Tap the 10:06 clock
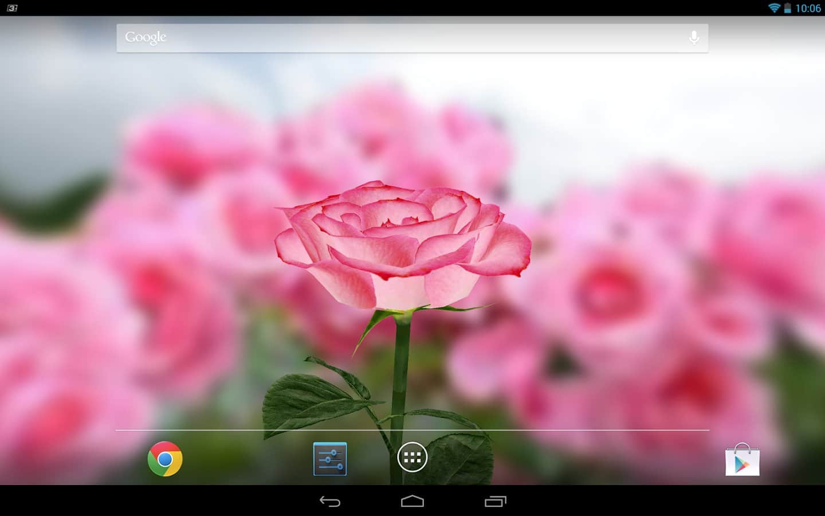 [808, 8]
